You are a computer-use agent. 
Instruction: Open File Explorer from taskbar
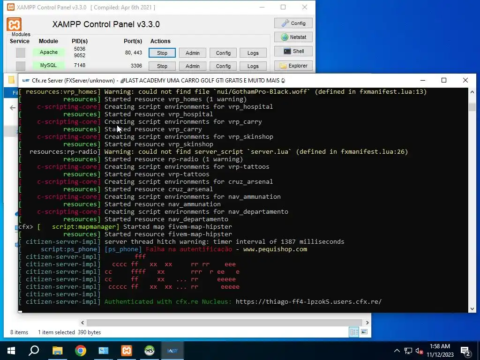57,351
